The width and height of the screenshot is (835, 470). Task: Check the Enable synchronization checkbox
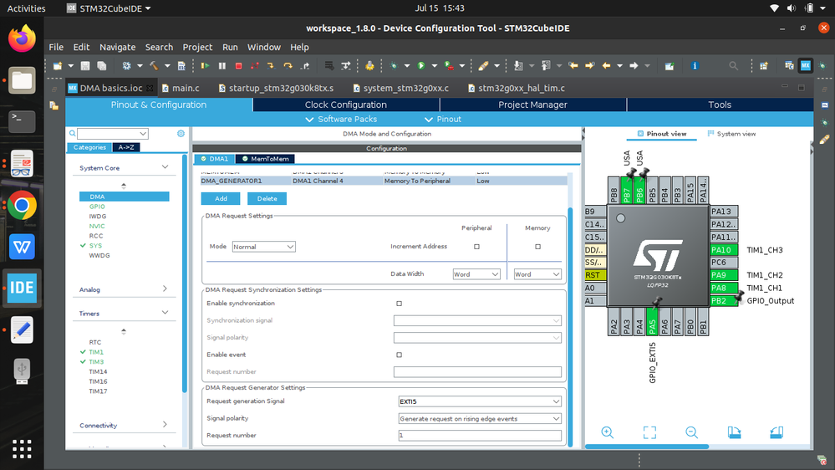click(400, 304)
